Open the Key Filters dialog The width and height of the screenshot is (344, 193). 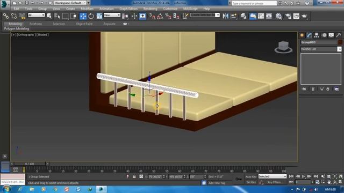click(275, 182)
